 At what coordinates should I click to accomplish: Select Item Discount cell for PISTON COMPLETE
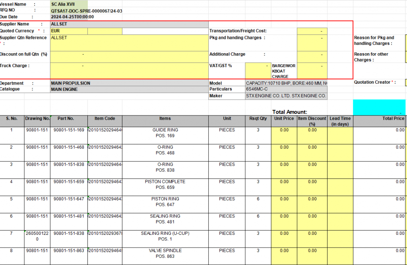[x=312, y=187]
